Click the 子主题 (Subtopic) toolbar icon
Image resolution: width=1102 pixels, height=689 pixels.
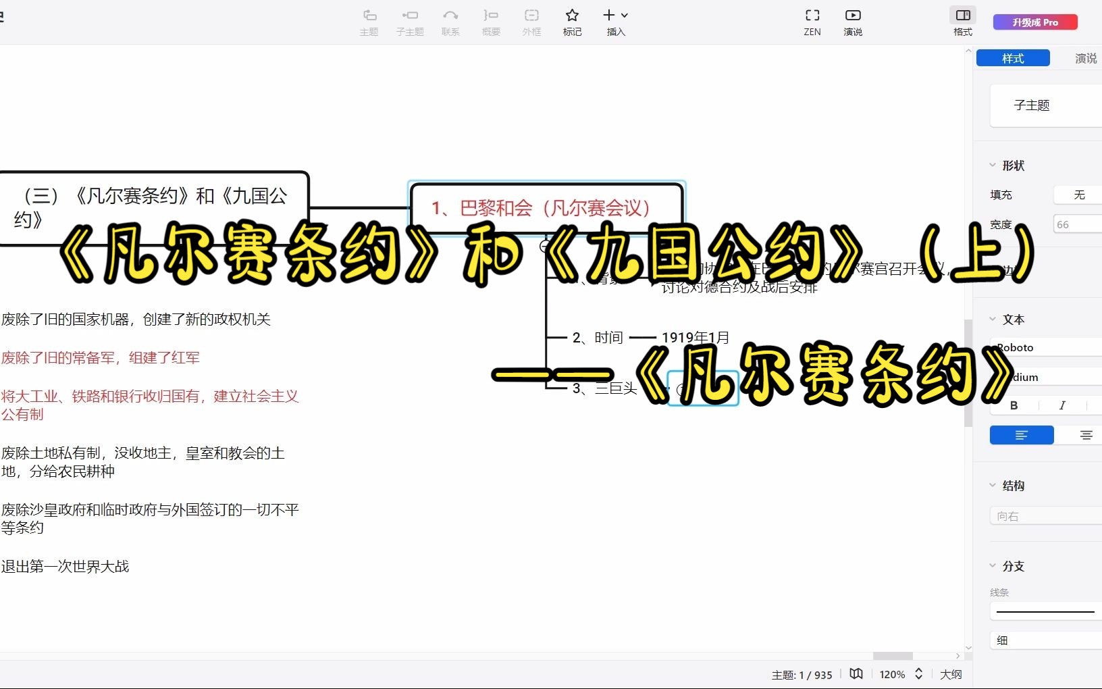(x=410, y=22)
